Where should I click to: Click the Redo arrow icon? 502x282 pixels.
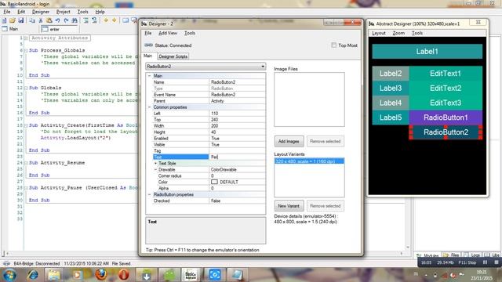66,20
